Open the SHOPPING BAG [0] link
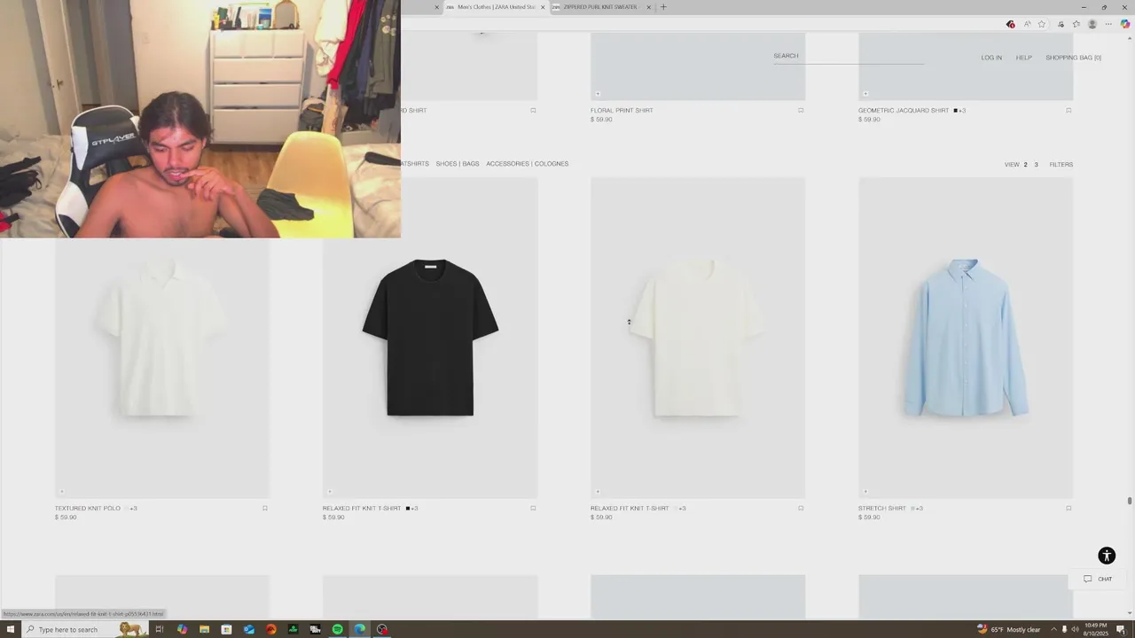The height and width of the screenshot is (638, 1135). point(1073,58)
